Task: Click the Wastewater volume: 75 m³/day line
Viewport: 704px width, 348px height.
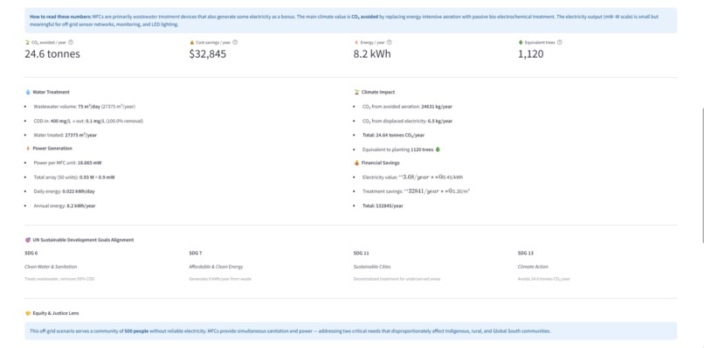Action: [84, 107]
